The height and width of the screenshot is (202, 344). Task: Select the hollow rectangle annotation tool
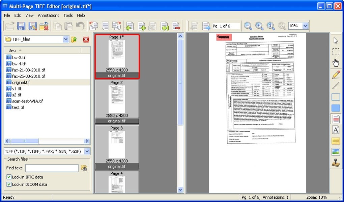(336, 97)
